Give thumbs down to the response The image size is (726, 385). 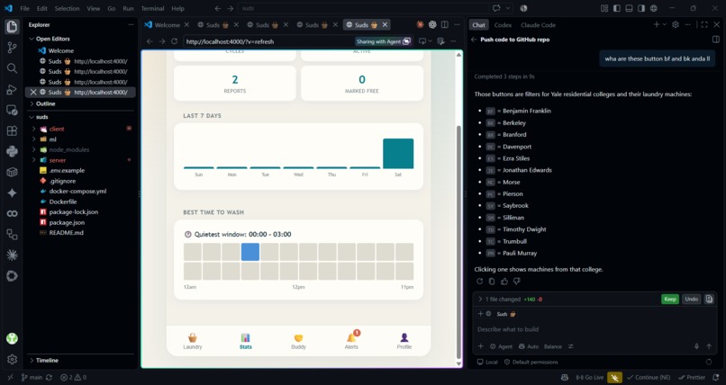pyautogui.click(x=517, y=281)
